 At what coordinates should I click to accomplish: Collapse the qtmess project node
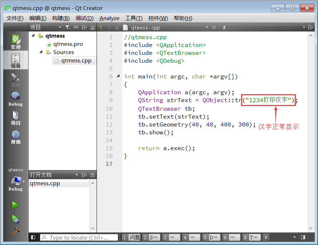[x=33, y=35]
